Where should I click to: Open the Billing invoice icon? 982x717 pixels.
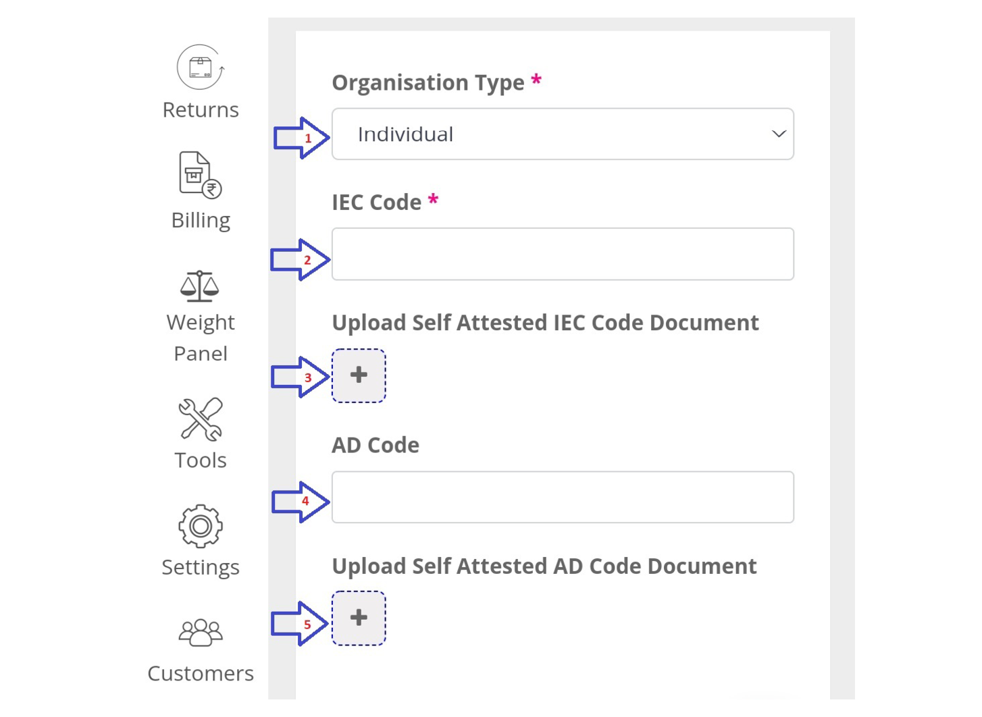click(201, 174)
